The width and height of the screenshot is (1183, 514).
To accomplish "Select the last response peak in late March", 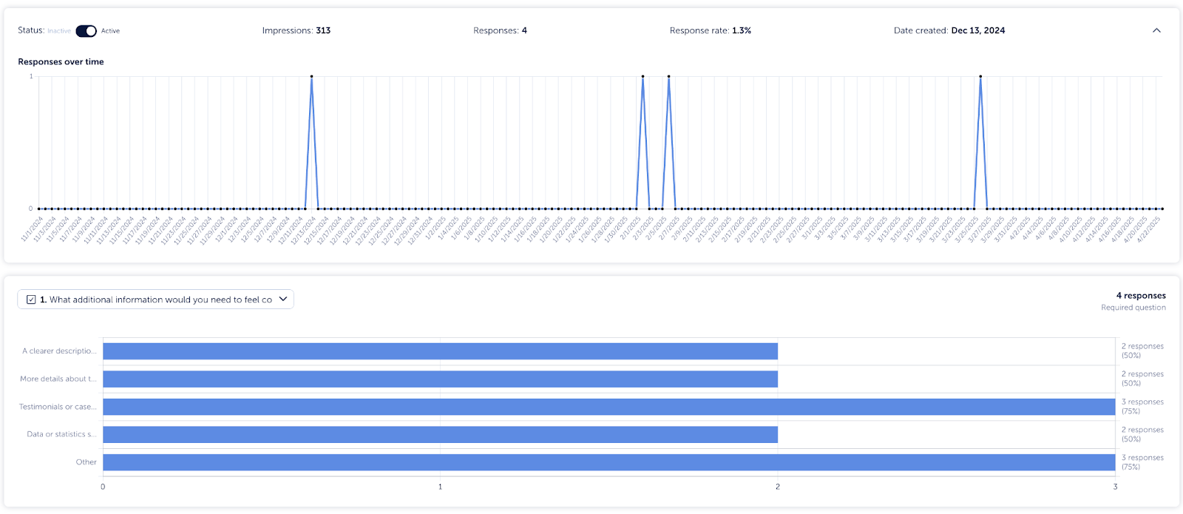I will click(980, 76).
